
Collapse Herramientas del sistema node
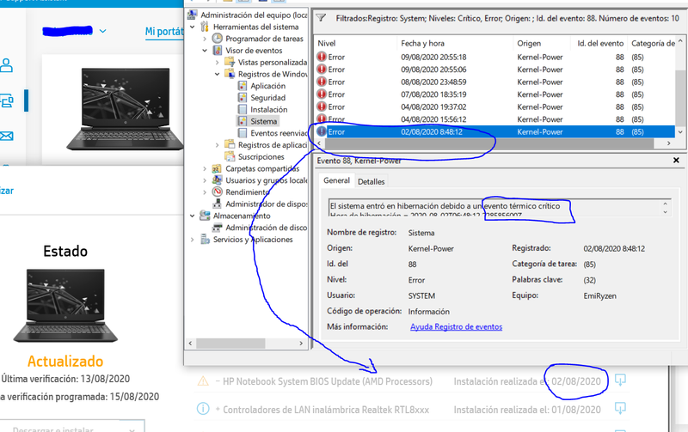(192, 27)
